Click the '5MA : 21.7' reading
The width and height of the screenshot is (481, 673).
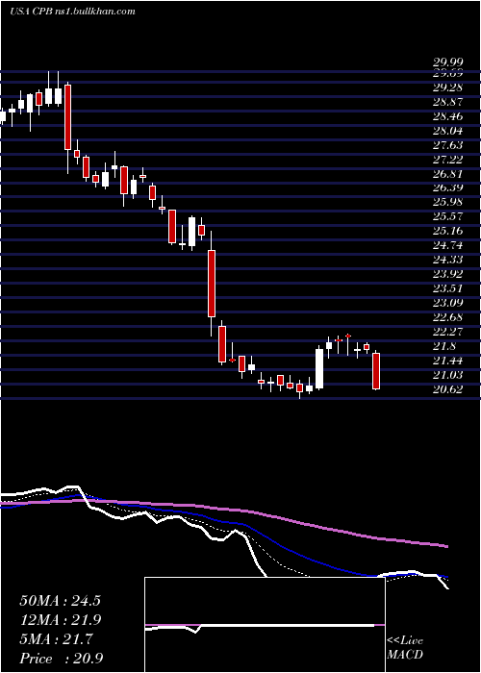click(56, 639)
